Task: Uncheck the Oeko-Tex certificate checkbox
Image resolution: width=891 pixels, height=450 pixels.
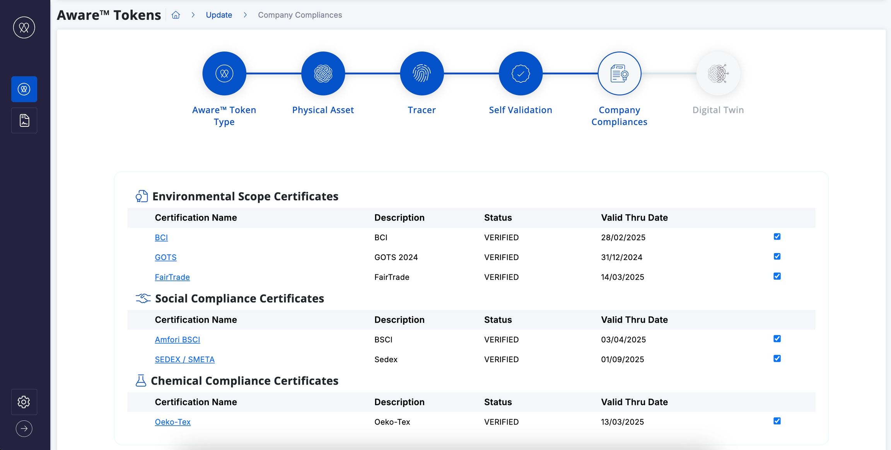Action: [777, 421]
